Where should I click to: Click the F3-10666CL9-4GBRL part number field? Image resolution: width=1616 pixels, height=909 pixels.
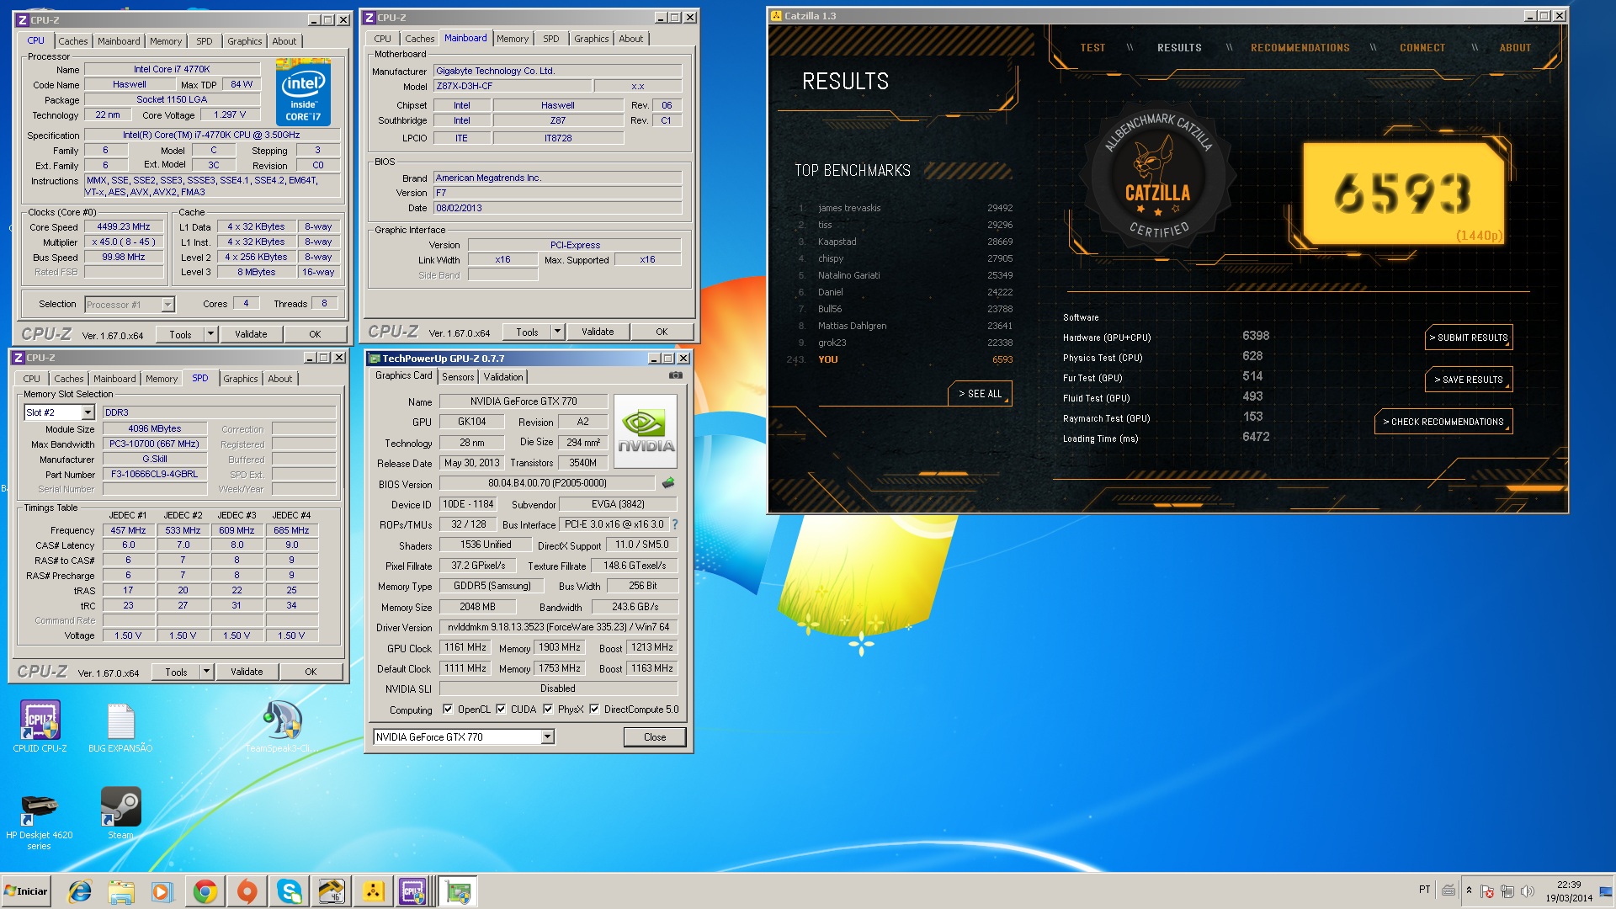point(154,474)
